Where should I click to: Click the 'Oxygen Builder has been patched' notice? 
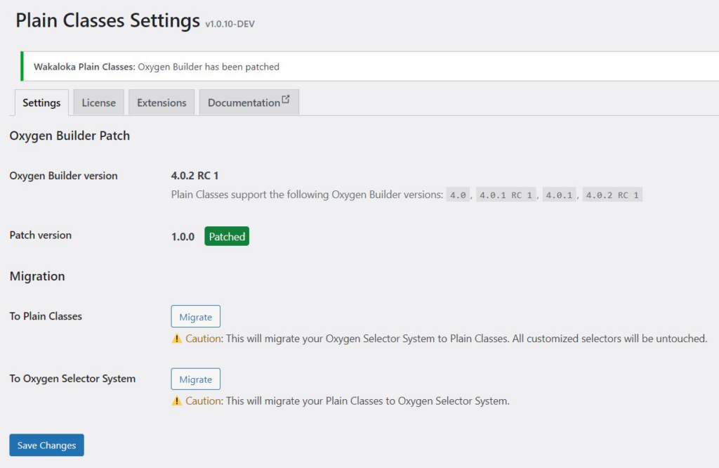pos(371,67)
